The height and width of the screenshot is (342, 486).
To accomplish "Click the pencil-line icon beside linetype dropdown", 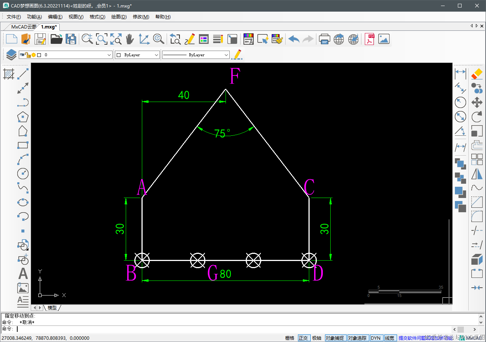I will [x=237, y=55].
